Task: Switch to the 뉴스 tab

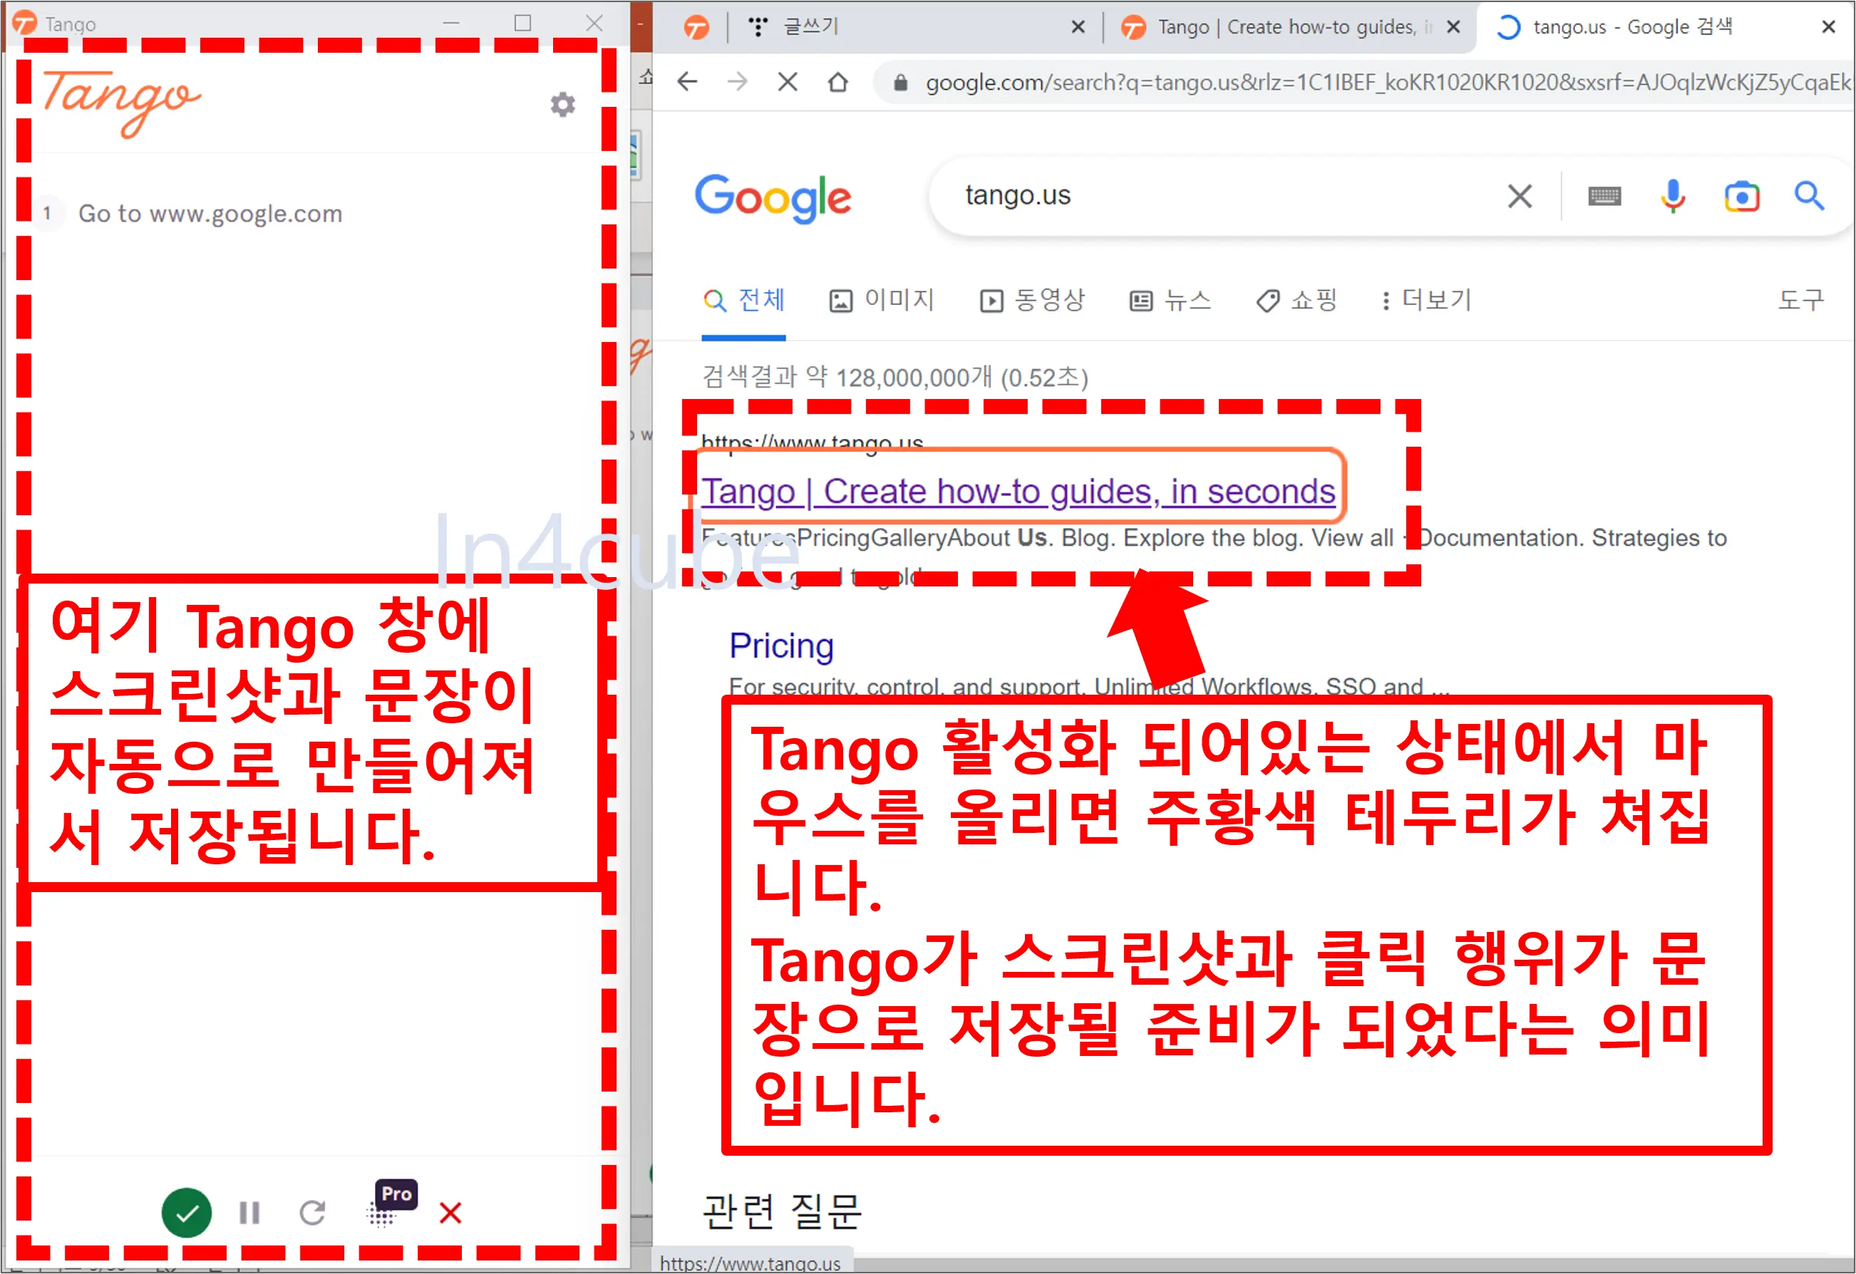Action: pos(1171,300)
